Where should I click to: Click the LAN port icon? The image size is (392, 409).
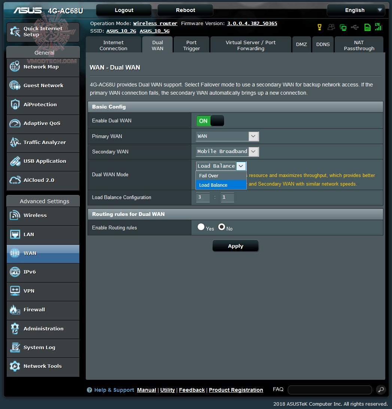click(x=15, y=234)
